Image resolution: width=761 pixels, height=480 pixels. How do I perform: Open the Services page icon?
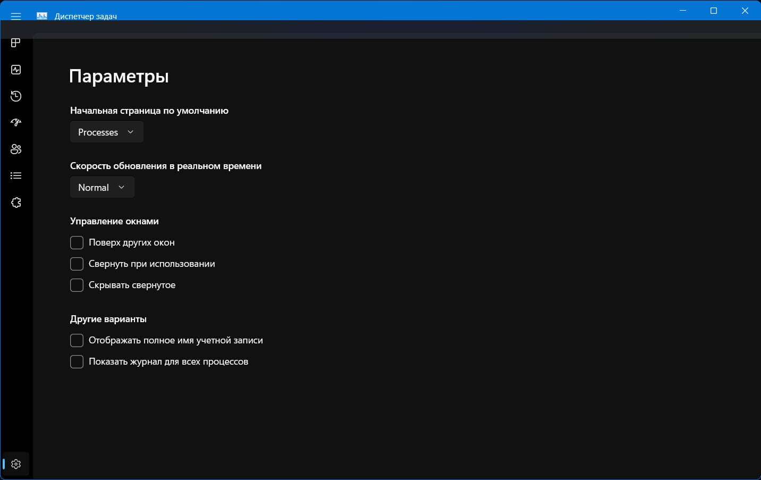16,203
